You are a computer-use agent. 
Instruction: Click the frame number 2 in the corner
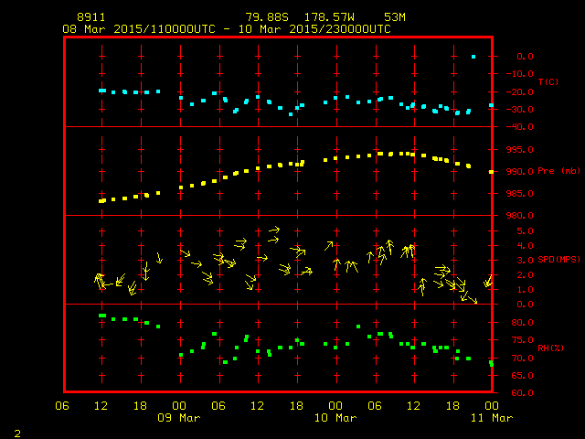tap(17, 434)
